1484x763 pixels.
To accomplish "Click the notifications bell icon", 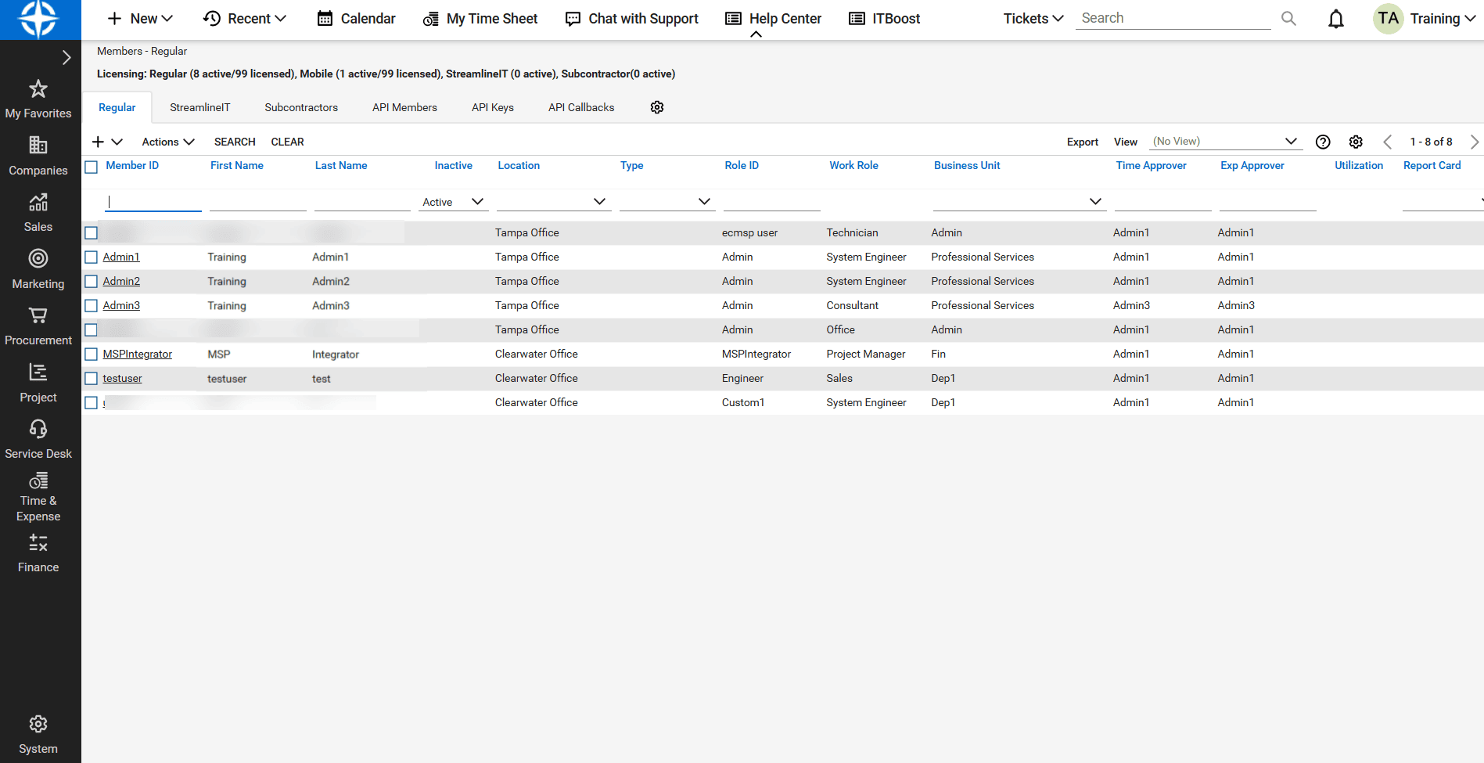I will (1336, 19).
